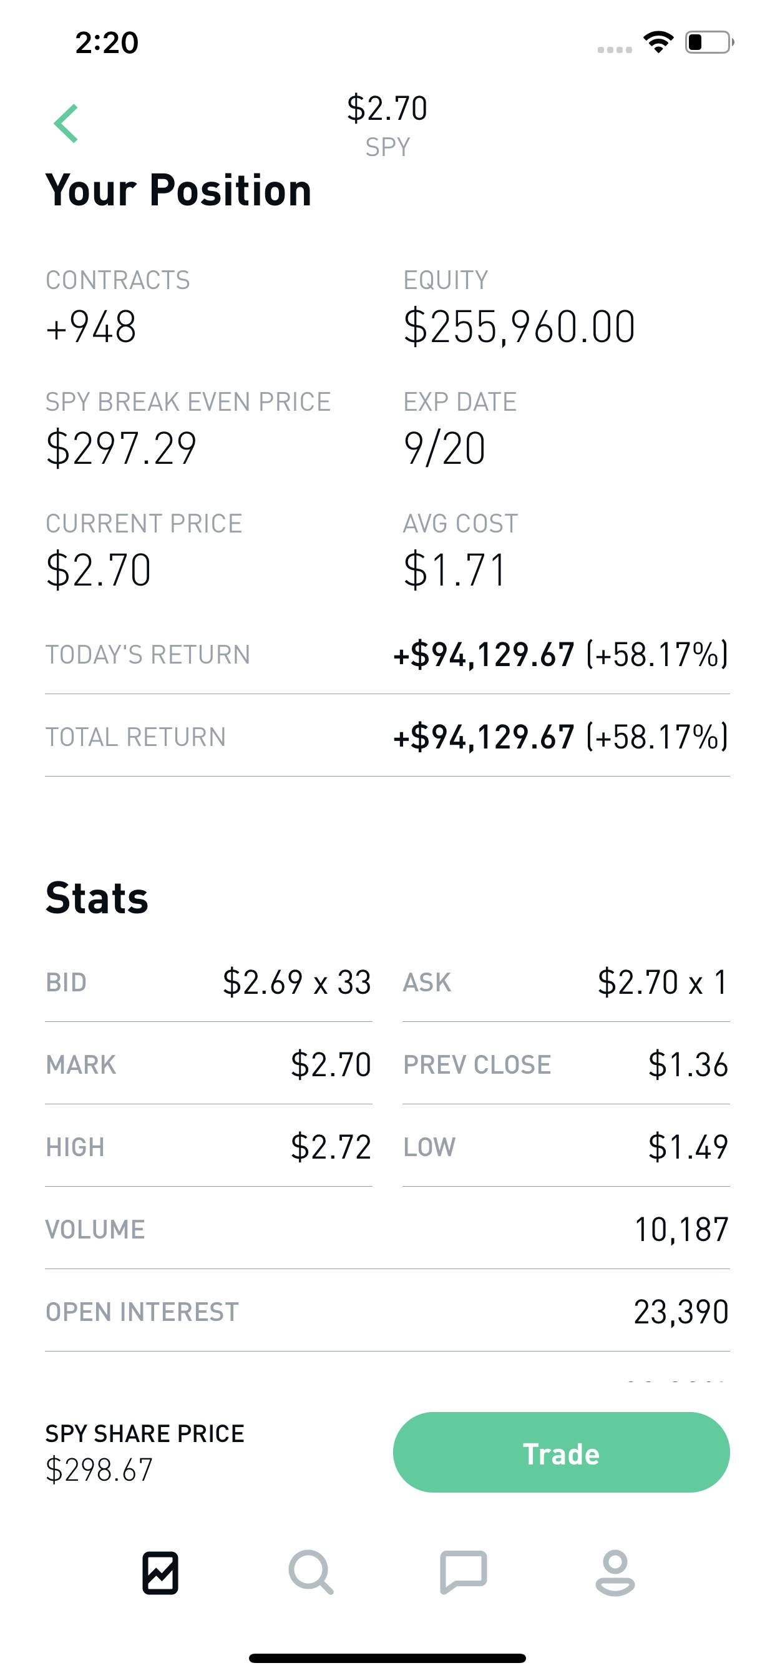Select the Total Return row
Screen dimensions: 775x1678
click(x=387, y=737)
